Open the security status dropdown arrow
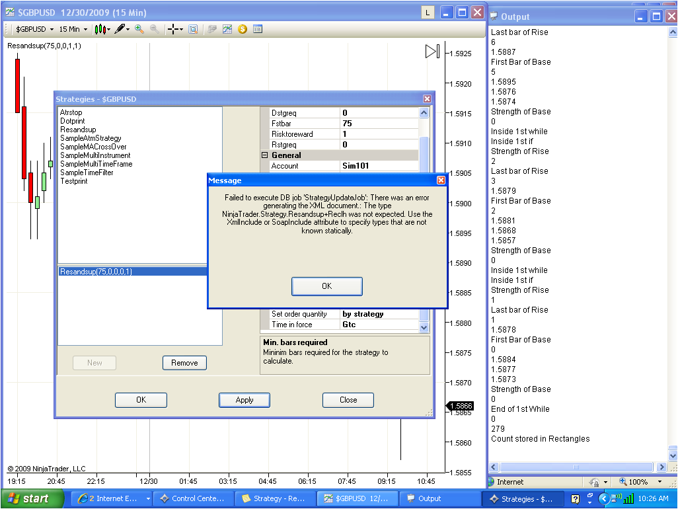The image size is (678, 509). tap(606, 482)
